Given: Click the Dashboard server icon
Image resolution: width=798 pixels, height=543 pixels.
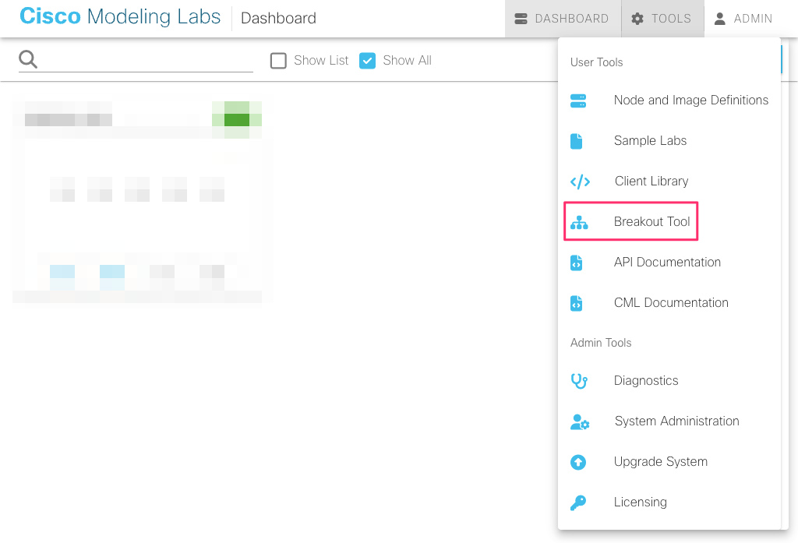Looking at the screenshot, I should click(521, 19).
